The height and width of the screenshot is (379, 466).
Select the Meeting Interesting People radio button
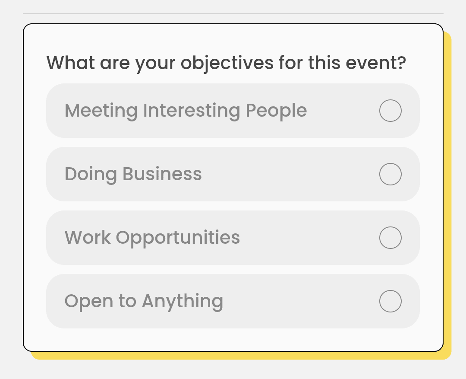point(390,111)
